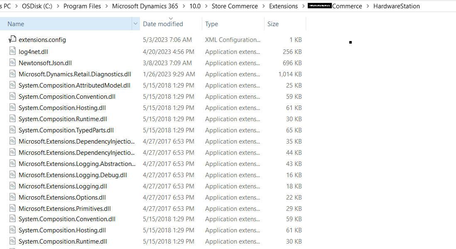The height and width of the screenshot is (249, 456).
Task: Click the 65 KB size value
Action: click(x=294, y=130)
